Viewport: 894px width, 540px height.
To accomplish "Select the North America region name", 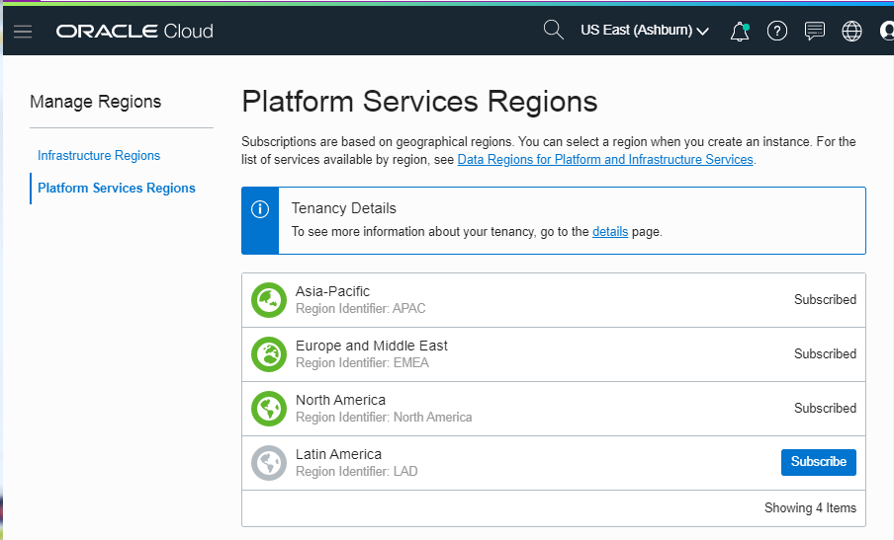I will pyautogui.click(x=340, y=400).
